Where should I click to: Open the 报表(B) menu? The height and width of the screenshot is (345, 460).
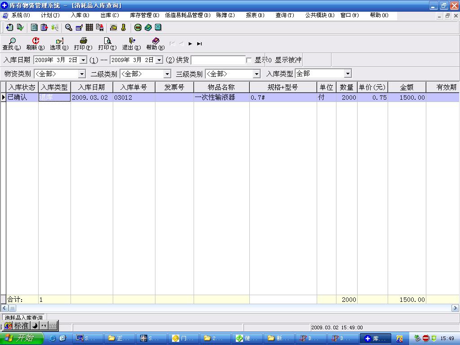(255, 15)
